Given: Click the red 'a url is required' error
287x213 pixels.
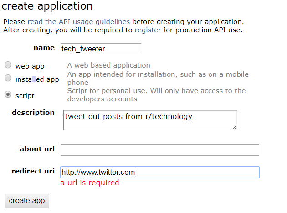Looking at the screenshot, I should (x=90, y=183).
